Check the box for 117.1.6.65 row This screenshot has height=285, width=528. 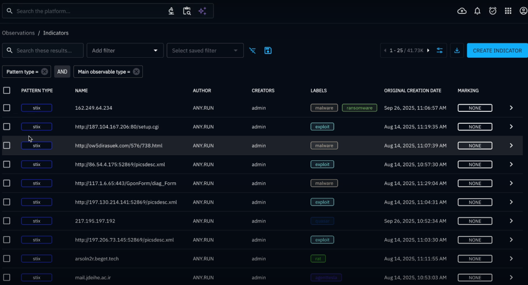[7, 183]
